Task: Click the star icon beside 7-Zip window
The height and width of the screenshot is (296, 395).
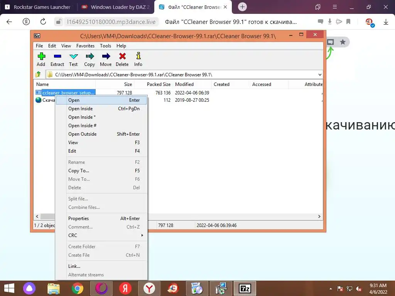Action: coord(343,42)
